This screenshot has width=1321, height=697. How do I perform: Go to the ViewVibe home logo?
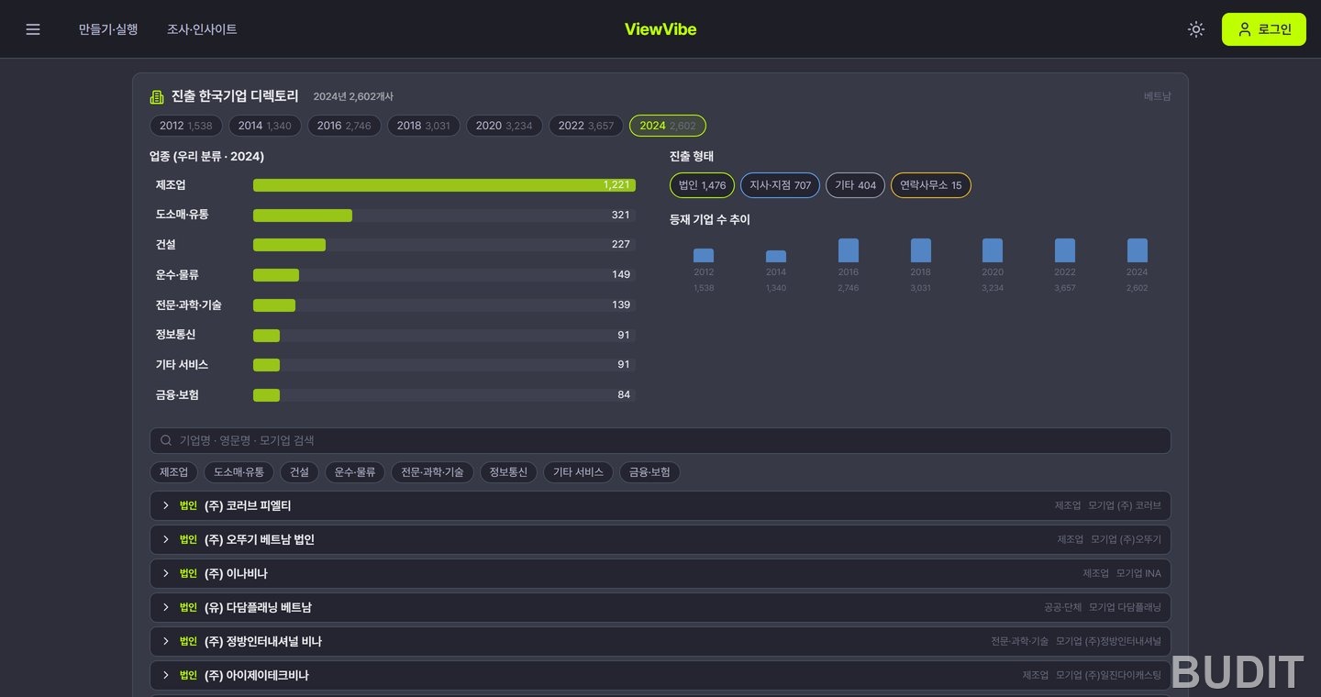point(660,29)
